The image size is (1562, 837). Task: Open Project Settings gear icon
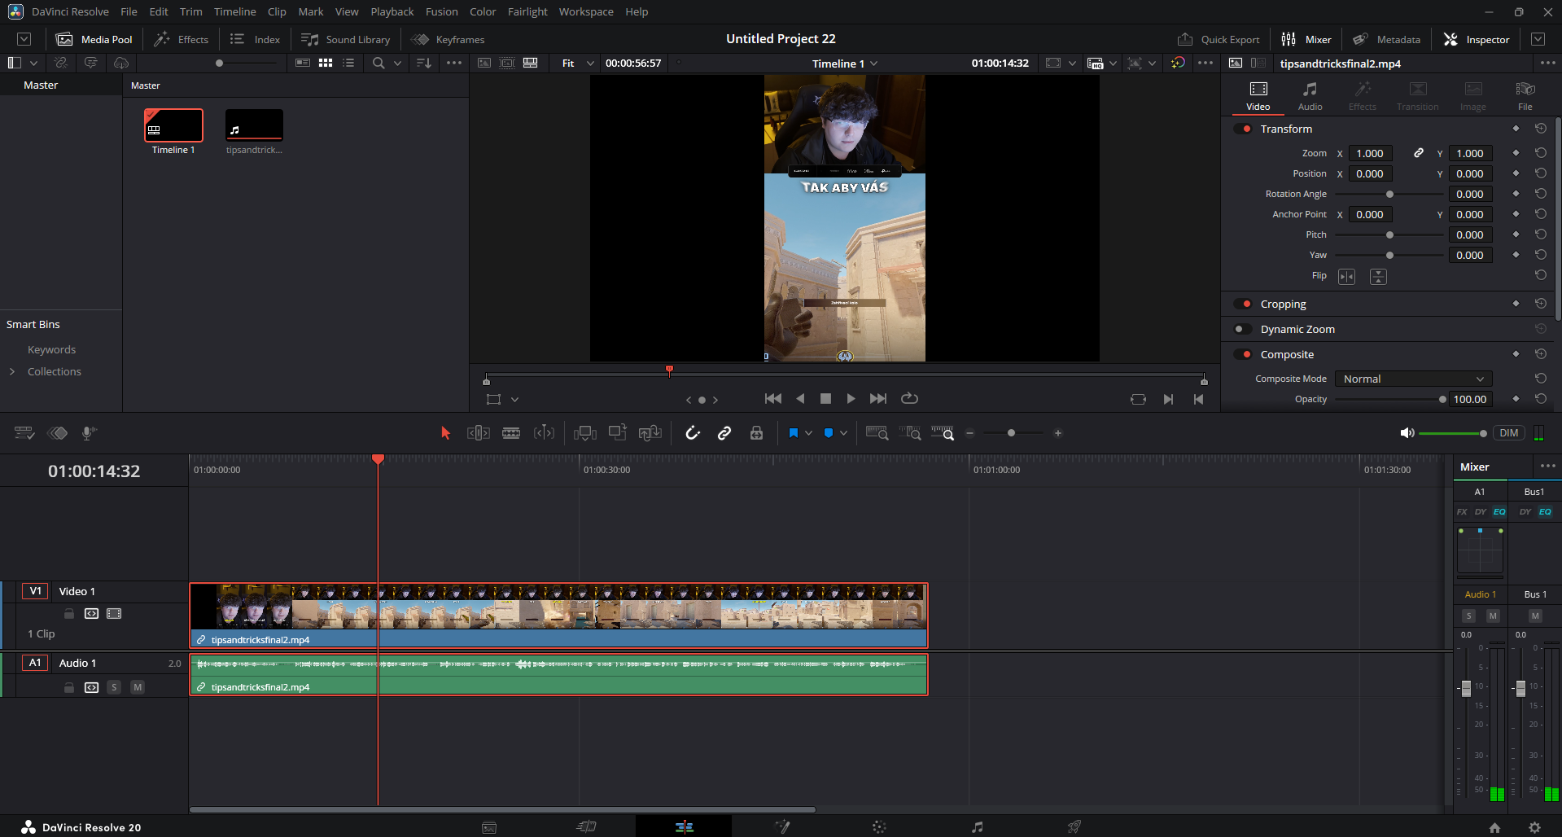(1534, 827)
